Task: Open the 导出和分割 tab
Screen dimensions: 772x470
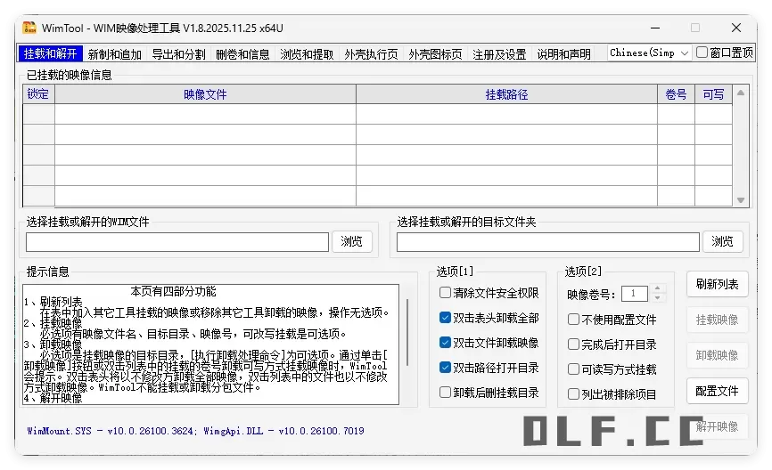Action: 178,54
